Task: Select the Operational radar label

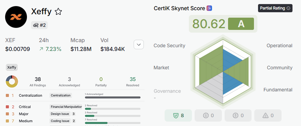Action: tap(279, 46)
